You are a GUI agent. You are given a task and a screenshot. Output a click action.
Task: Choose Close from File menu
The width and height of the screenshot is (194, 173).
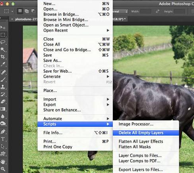tap(75, 39)
